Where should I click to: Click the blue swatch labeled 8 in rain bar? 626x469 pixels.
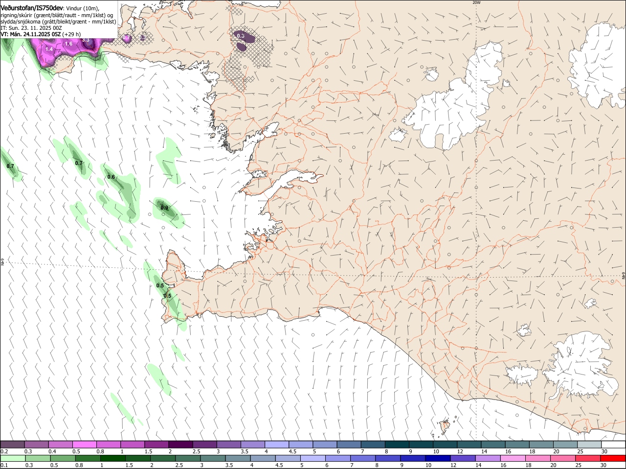[x=388, y=458]
